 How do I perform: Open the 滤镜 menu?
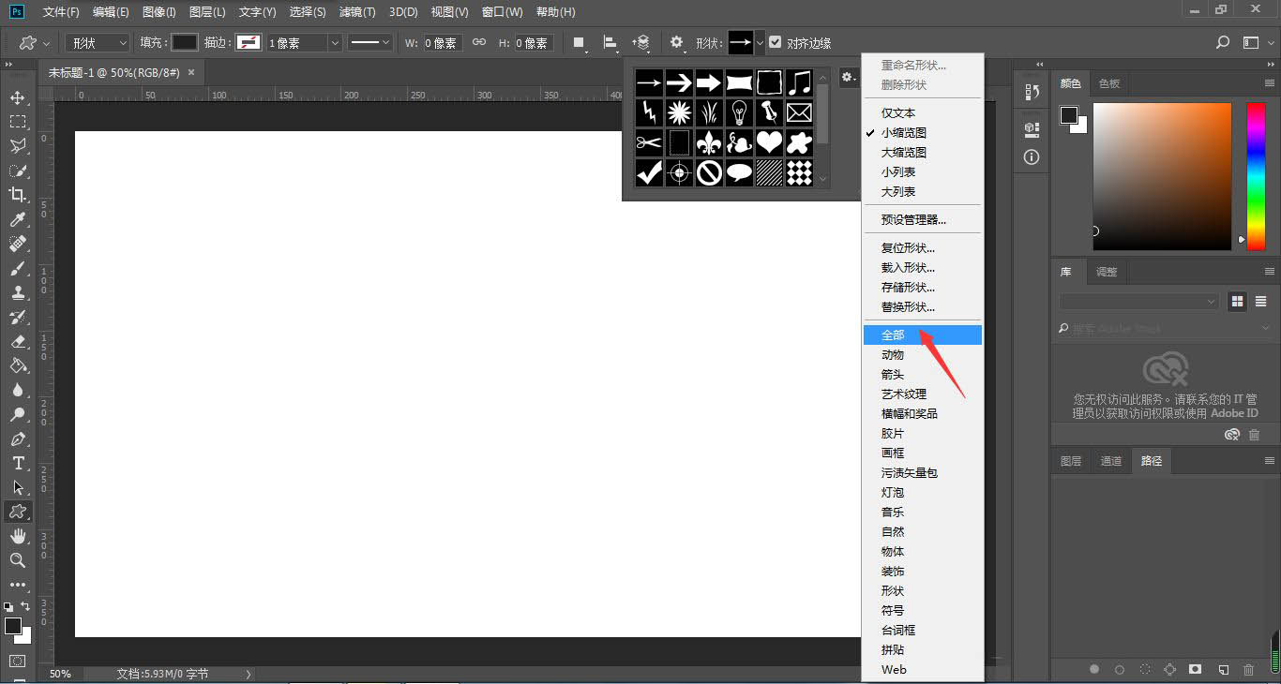pos(357,12)
